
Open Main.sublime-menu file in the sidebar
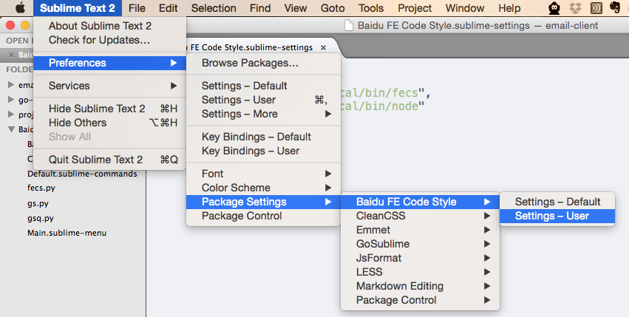(x=67, y=233)
